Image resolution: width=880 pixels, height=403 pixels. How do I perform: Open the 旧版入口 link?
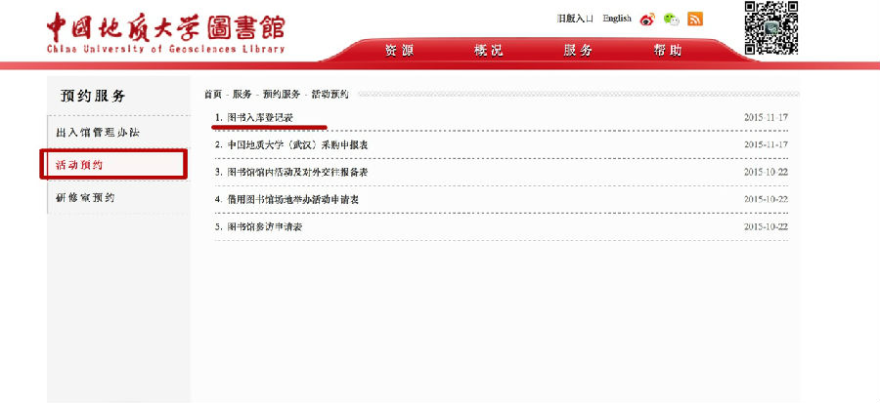[575, 19]
